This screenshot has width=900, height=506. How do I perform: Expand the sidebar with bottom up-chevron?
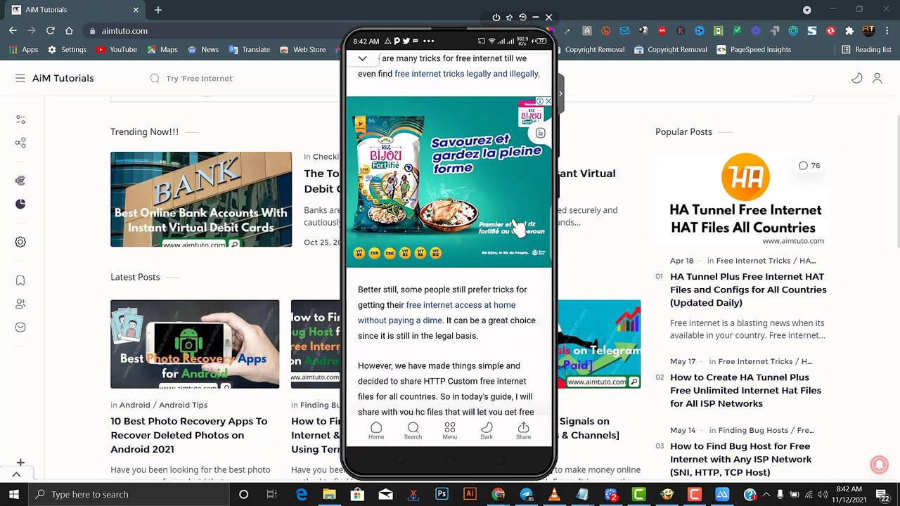click(x=16, y=474)
